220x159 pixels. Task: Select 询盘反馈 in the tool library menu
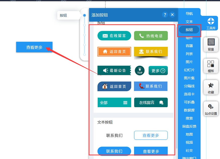click(x=189, y=126)
